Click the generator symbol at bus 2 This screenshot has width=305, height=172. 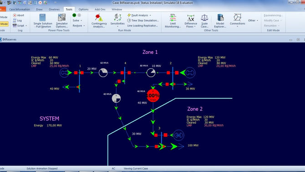click(x=190, y=73)
